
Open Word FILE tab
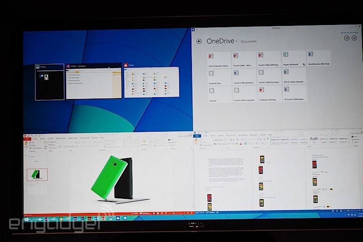[197, 136]
